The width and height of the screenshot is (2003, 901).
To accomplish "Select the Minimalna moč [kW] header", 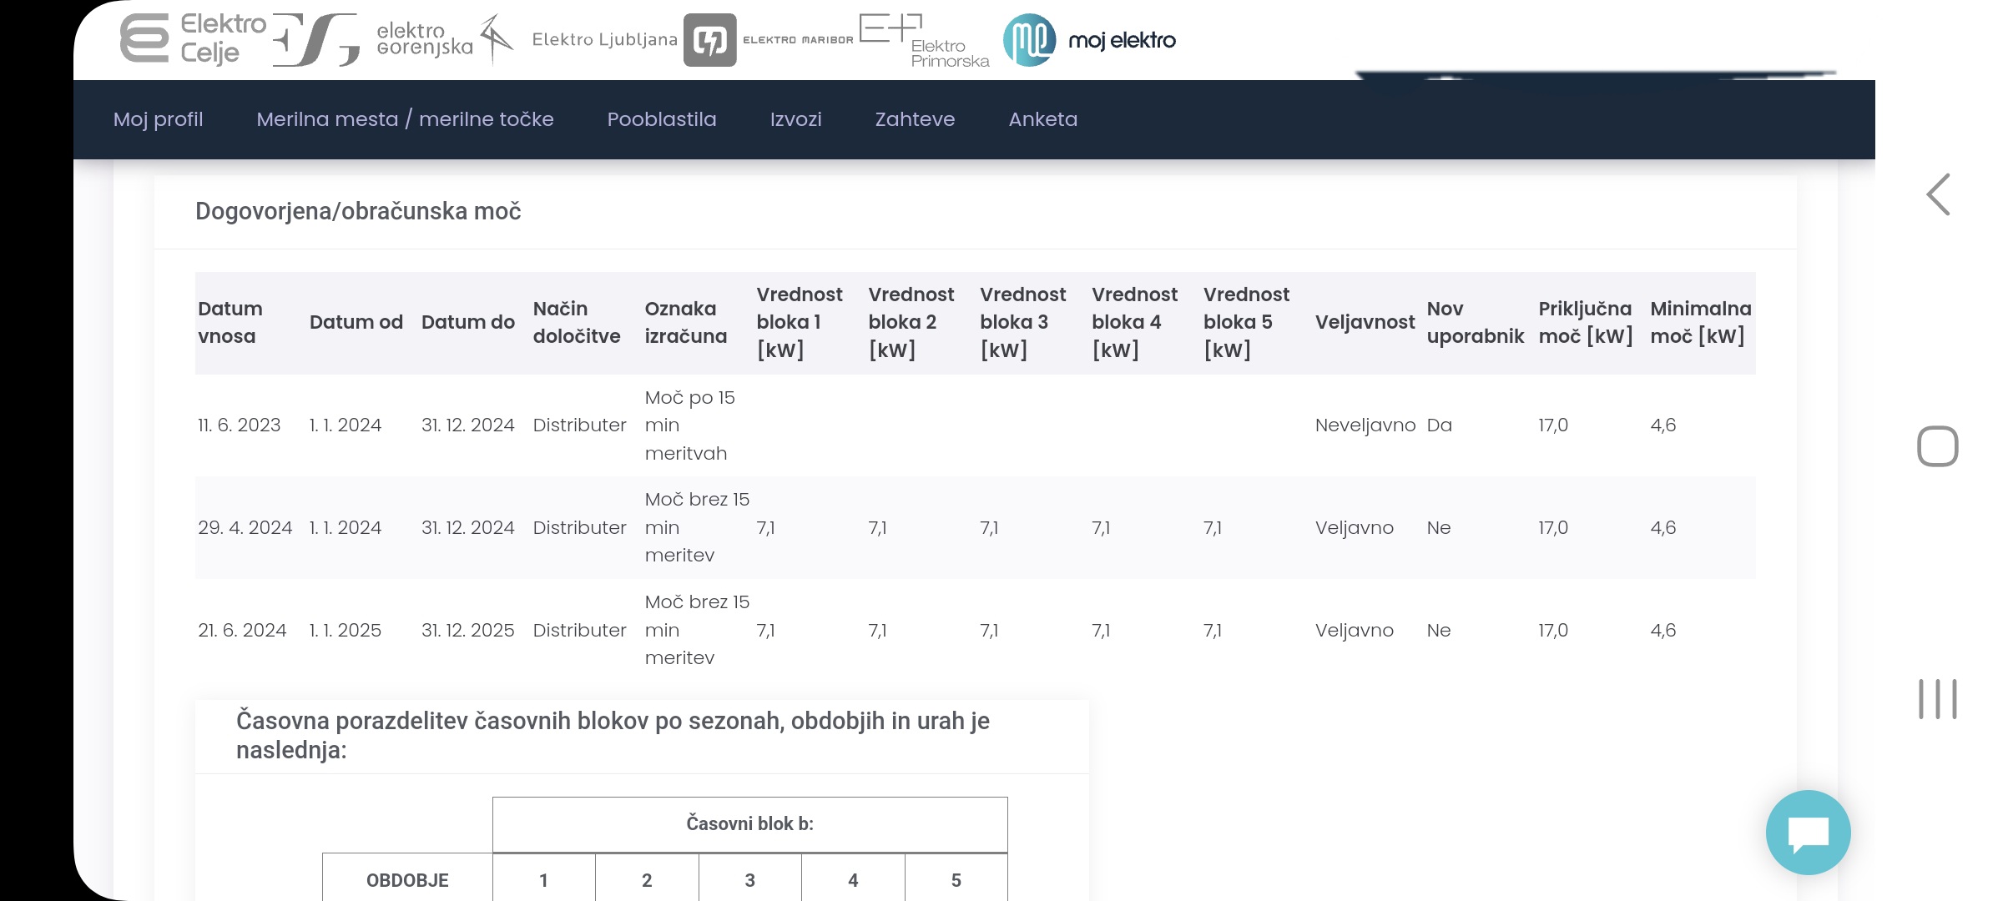I will click(x=1701, y=322).
